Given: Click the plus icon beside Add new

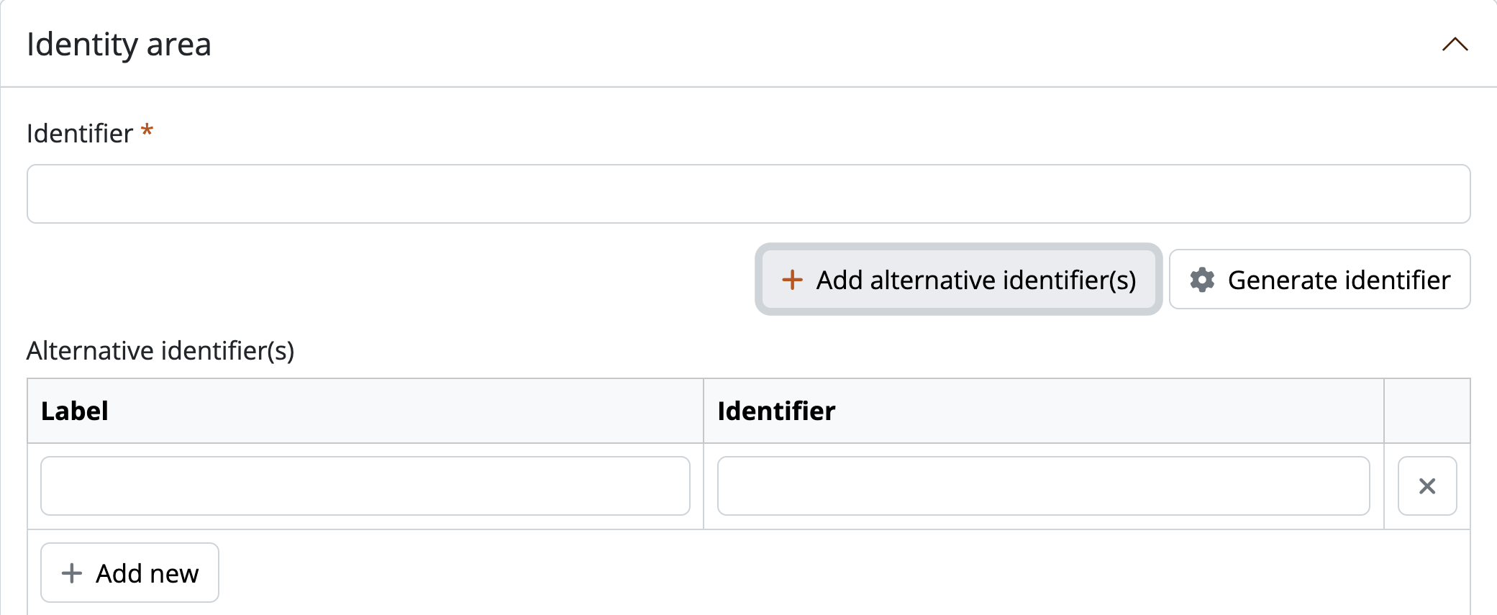Looking at the screenshot, I should pos(72,573).
